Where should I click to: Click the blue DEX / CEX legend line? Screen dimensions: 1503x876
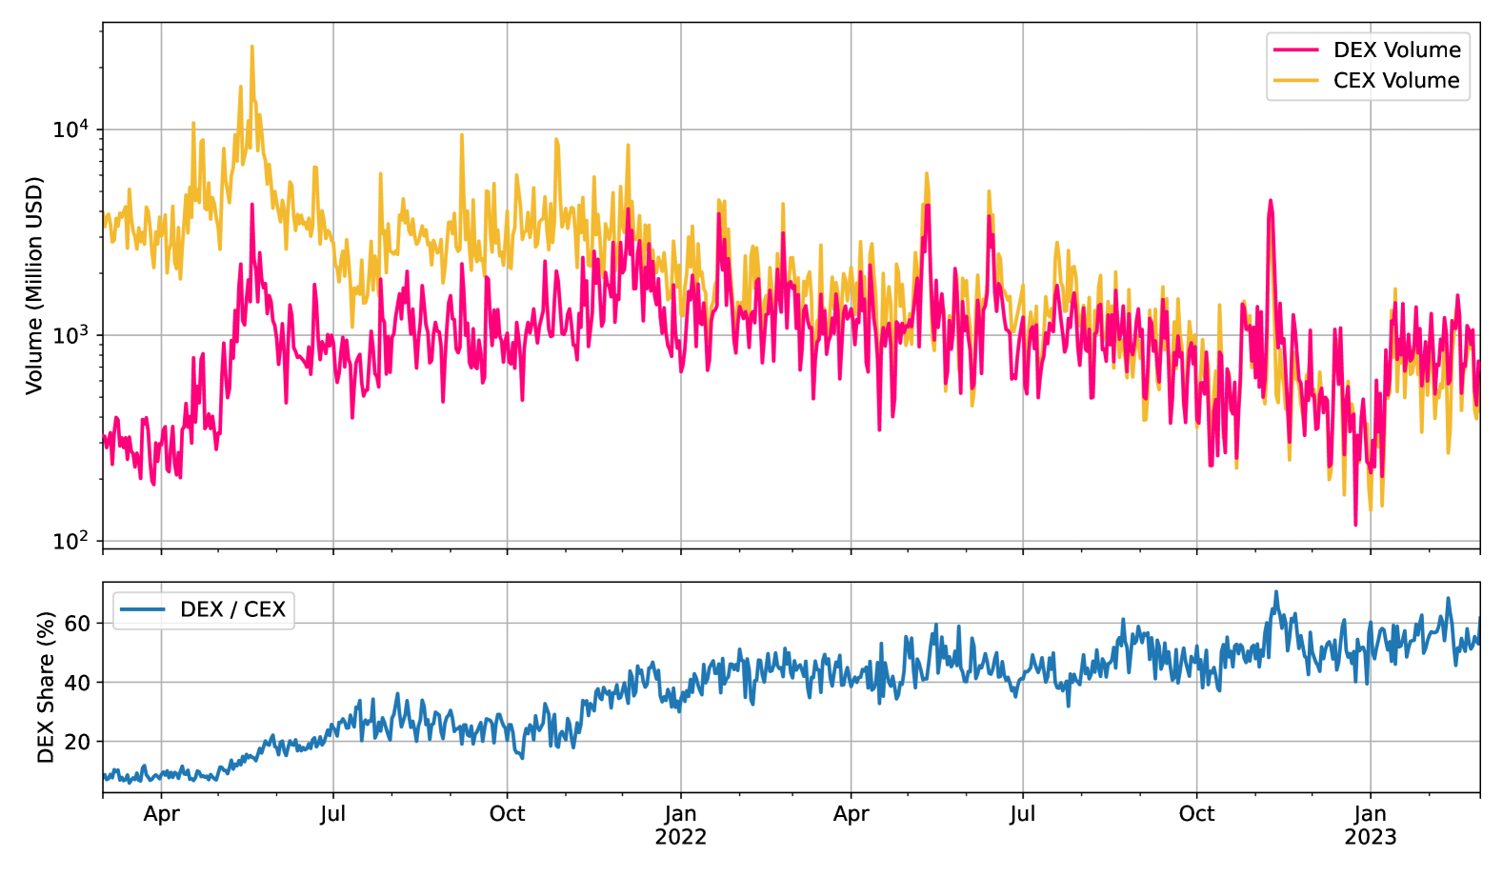[143, 609]
